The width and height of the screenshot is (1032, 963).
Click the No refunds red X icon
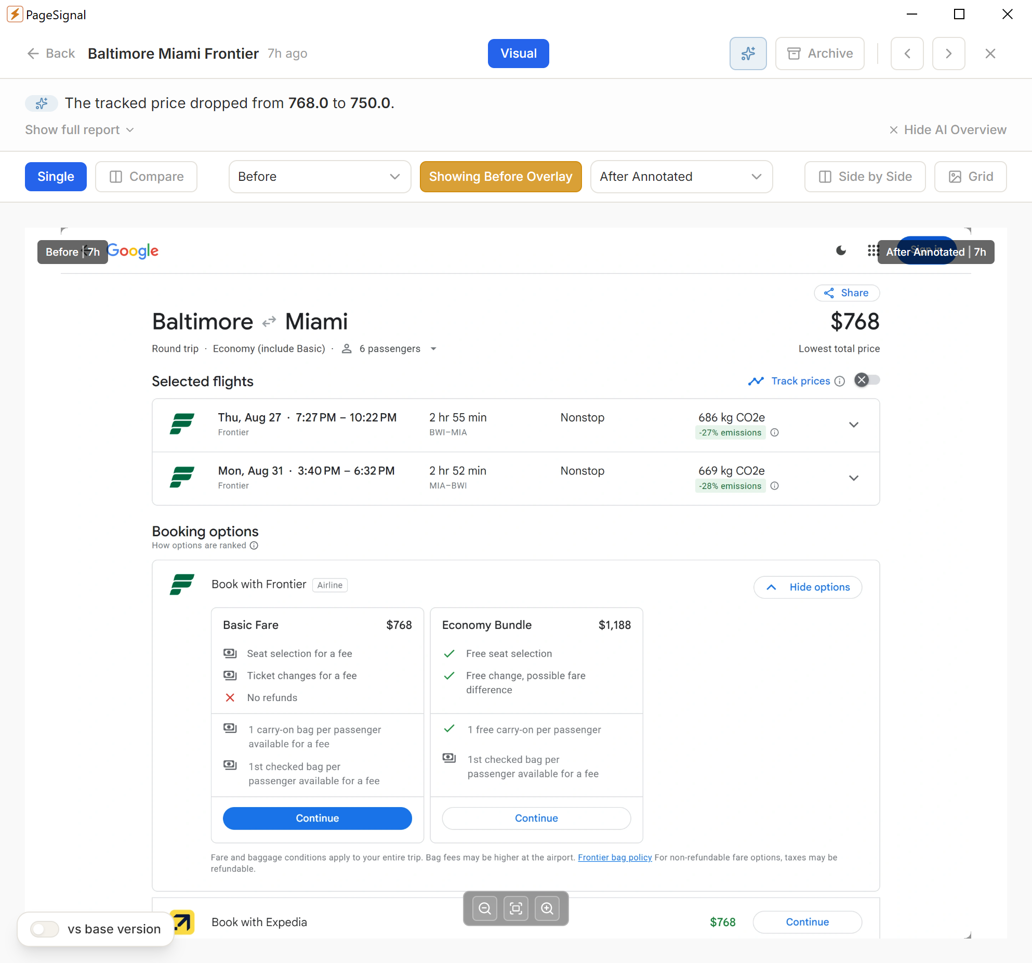click(230, 697)
